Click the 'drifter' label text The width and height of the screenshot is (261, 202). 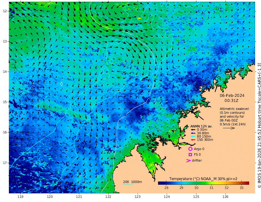click(197, 160)
